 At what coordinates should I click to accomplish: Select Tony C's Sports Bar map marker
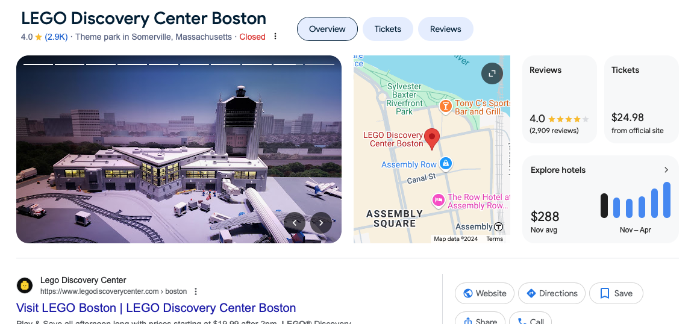[445, 106]
